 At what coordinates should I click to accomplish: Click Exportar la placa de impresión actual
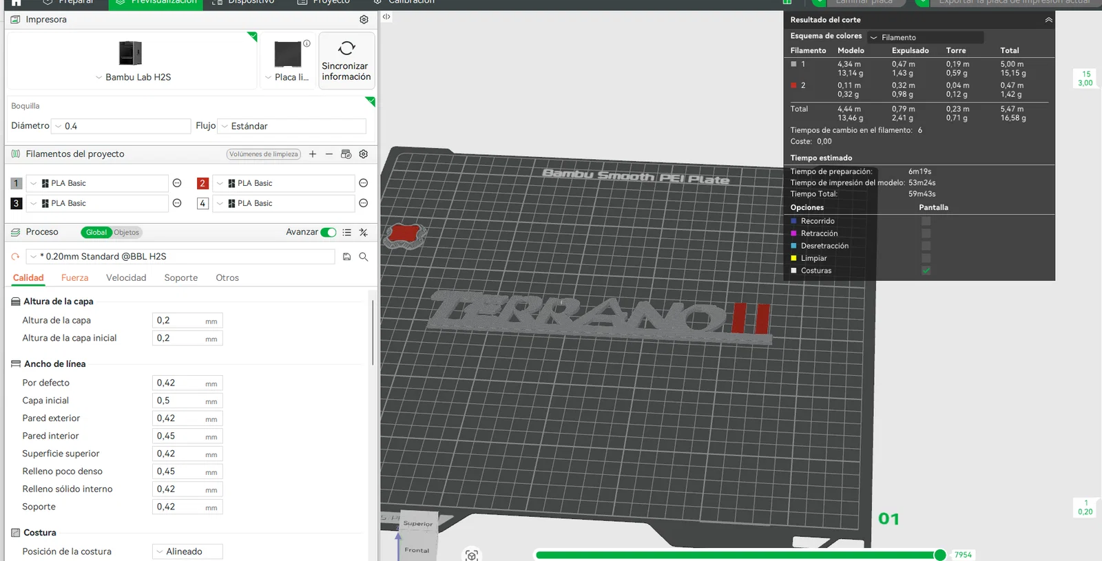click(1015, 3)
